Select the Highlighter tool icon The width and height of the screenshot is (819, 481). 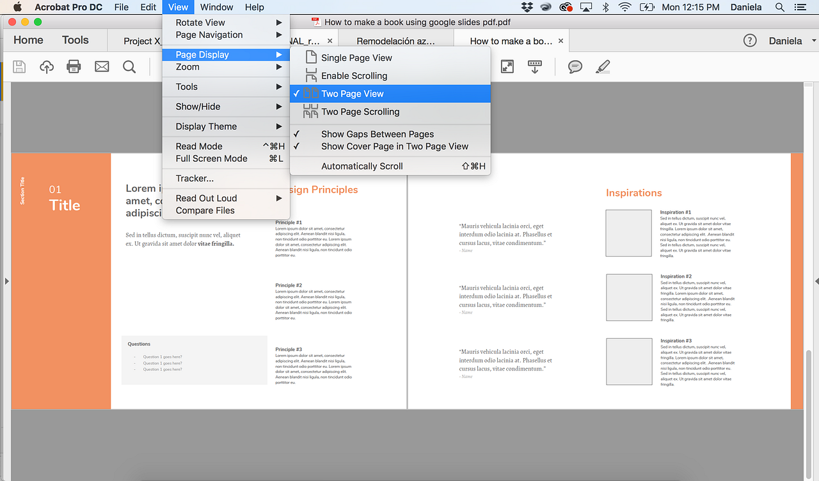[x=602, y=67]
